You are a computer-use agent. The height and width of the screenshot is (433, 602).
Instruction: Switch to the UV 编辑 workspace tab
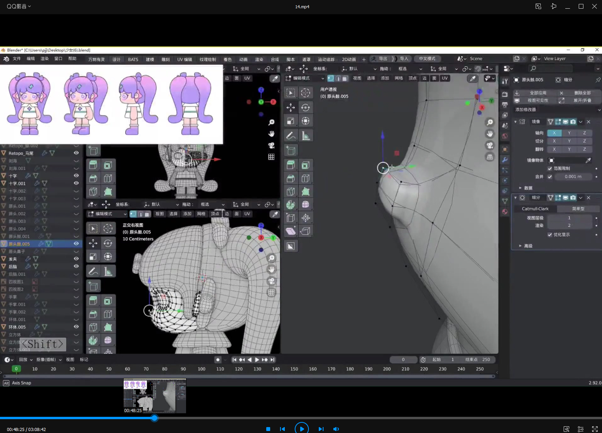tap(184, 60)
